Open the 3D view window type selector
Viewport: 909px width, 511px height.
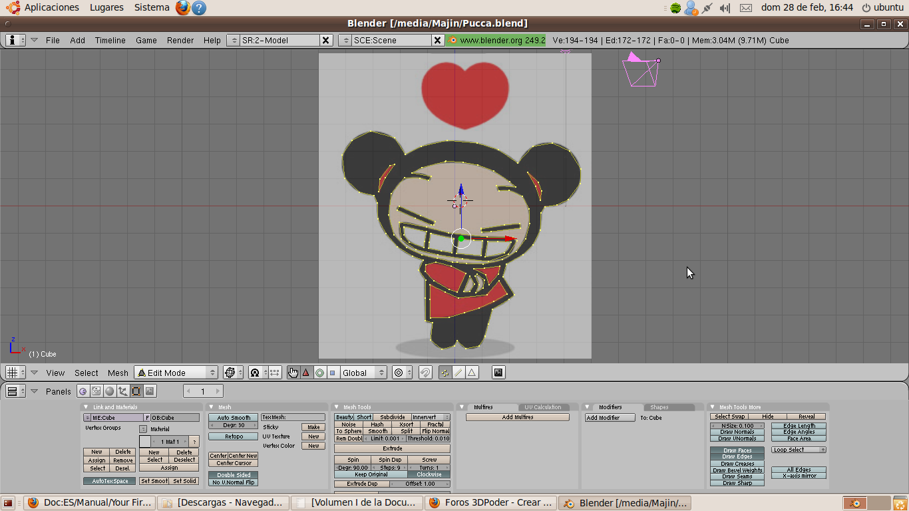[15, 373]
